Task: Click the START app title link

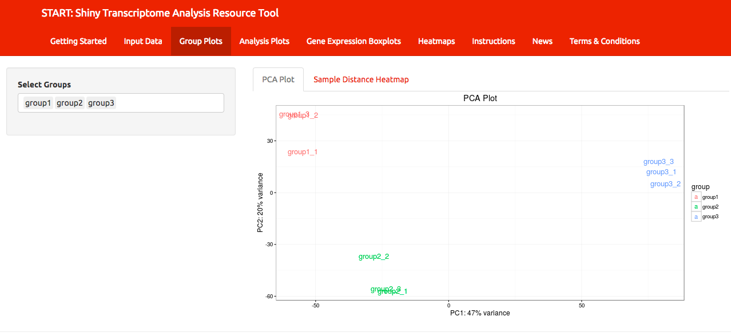Action: click(160, 13)
